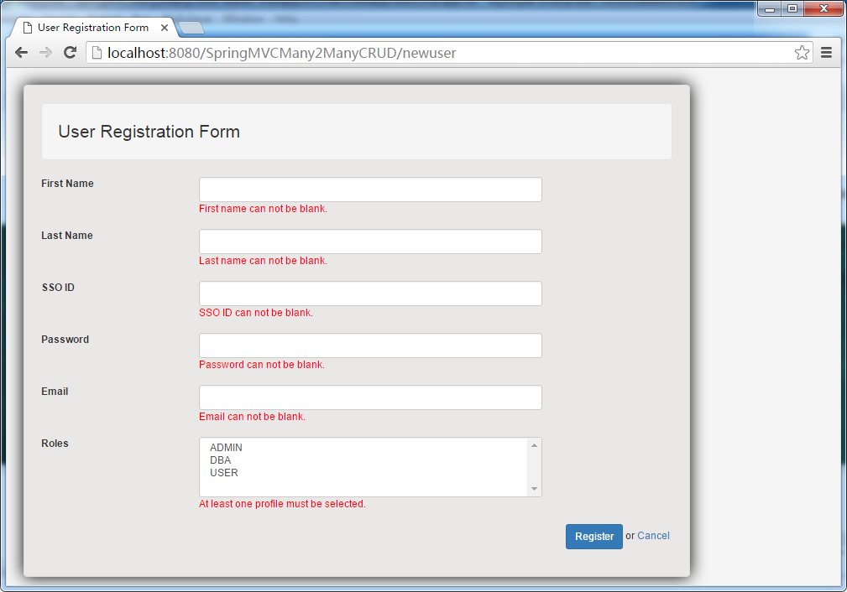The height and width of the screenshot is (592, 847).
Task: Click the Roles list scroll down arrow
Action: (534, 488)
